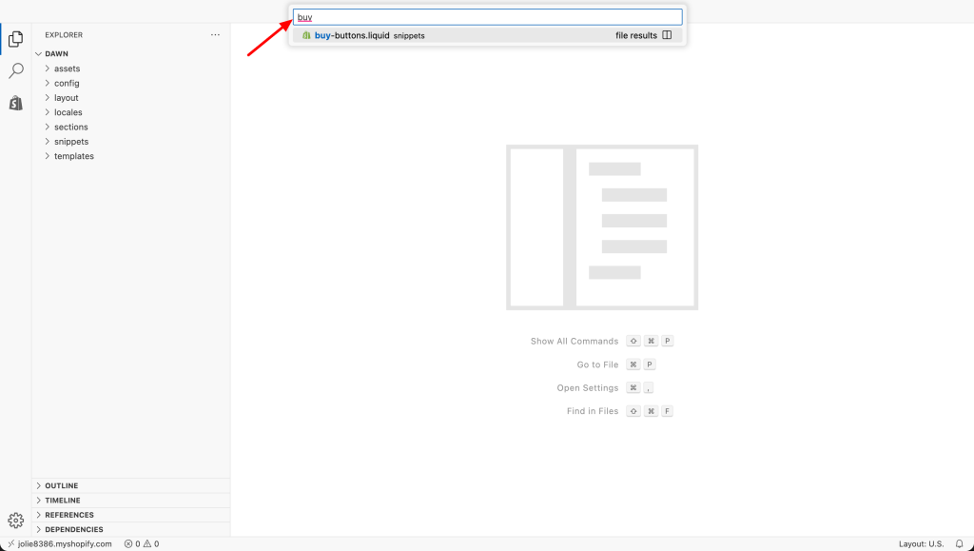The height and width of the screenshot is (551, 974).
Task: Open the Explorer view in activity bar
Action: point(15,39)
